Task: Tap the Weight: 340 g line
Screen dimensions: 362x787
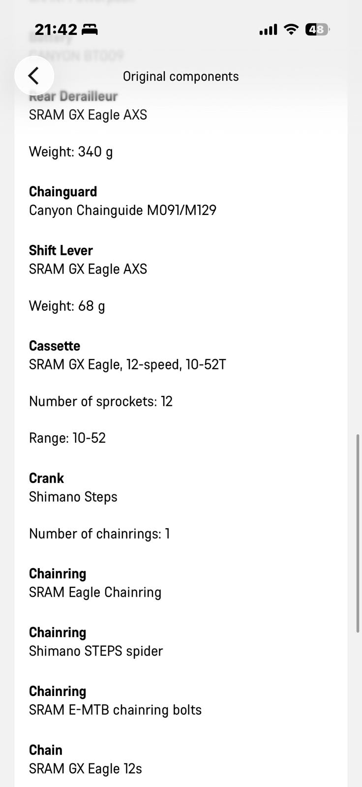Action: pyautogui.click(x=71, y=151)
